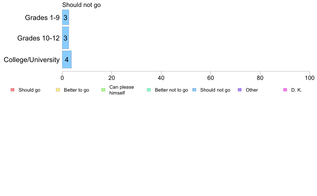Screen dimensions: 317x196
Task: Click the Grades 1-9 category label
Action: coord(42,18)
